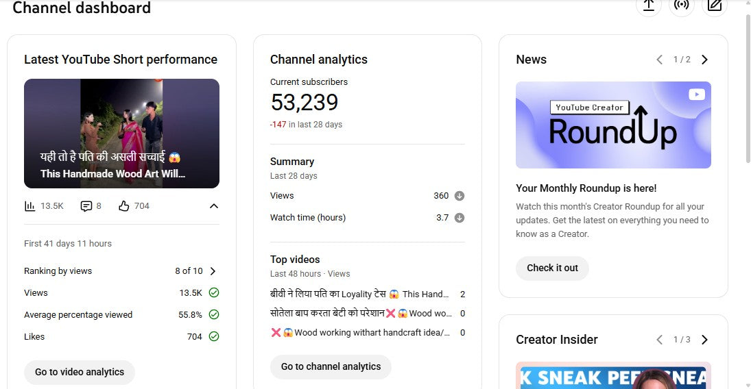Click the thumbs-up likes icon
The width and height of the screenshot is (751, 389).
124,206
